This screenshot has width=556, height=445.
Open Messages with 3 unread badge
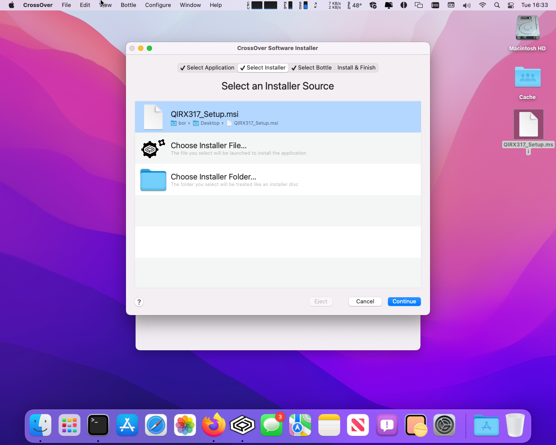271,425
